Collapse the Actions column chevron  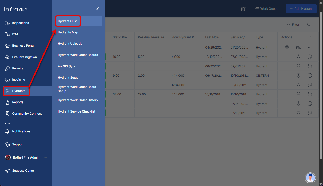point(310,37)
